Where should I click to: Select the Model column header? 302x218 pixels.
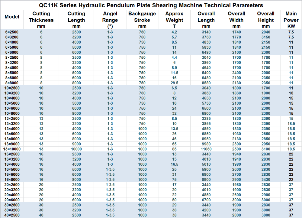point(12,17)
